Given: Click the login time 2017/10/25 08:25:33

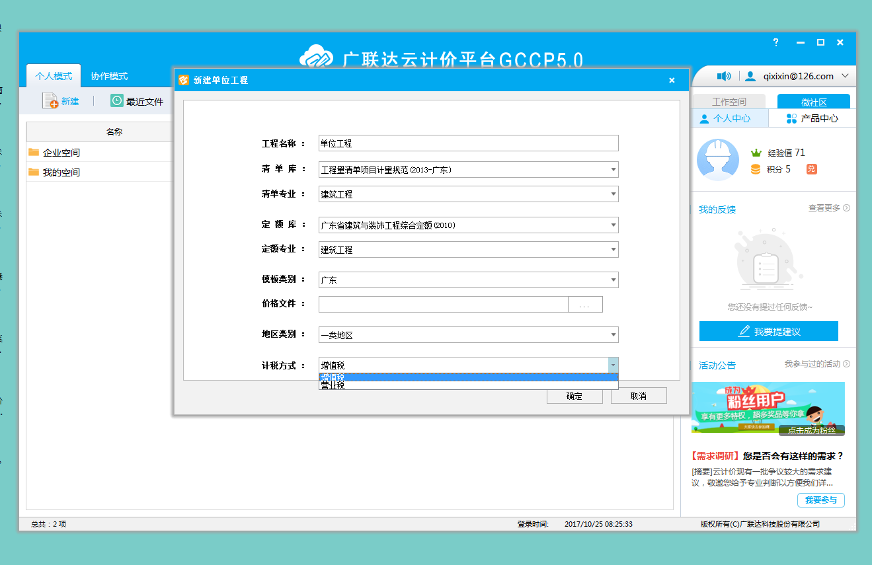Looking at the screenshot, I should click(598, 524).
